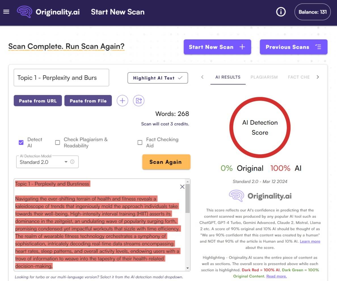Click the circular share/export icon

[x=139, y=101]
